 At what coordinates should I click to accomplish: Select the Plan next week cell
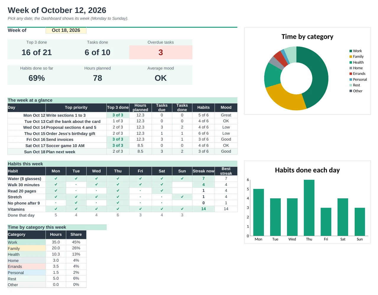pyautogui.click(x=76, y=152)
